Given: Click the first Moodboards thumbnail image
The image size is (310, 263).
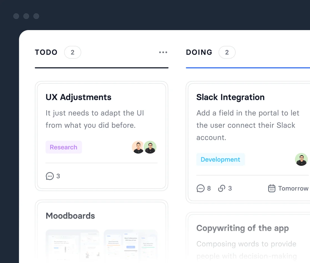Looking at the screenshot, I should [x=72, y=245].
